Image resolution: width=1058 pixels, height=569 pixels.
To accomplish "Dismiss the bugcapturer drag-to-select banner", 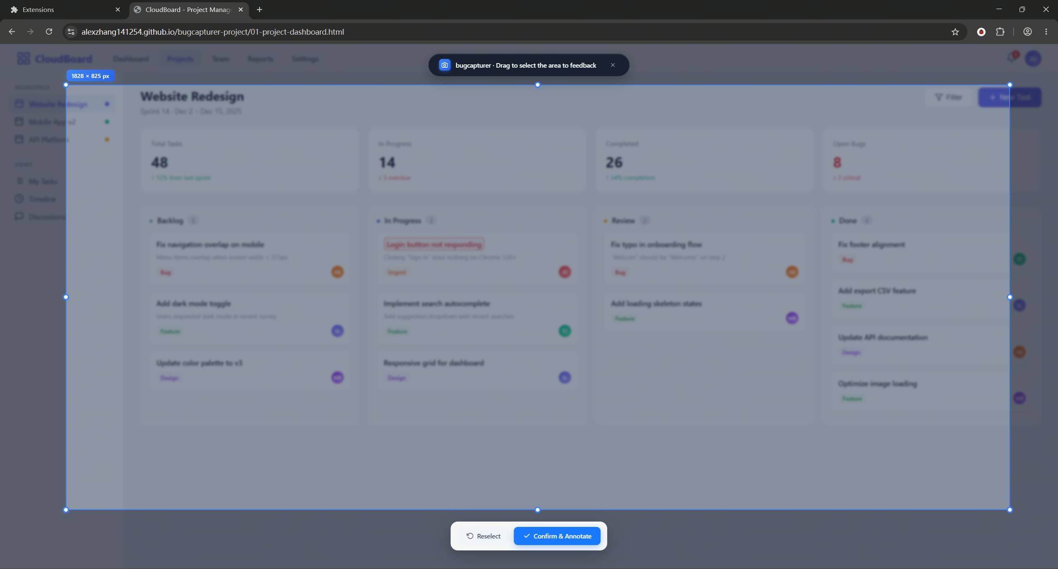I will point(613,65).
